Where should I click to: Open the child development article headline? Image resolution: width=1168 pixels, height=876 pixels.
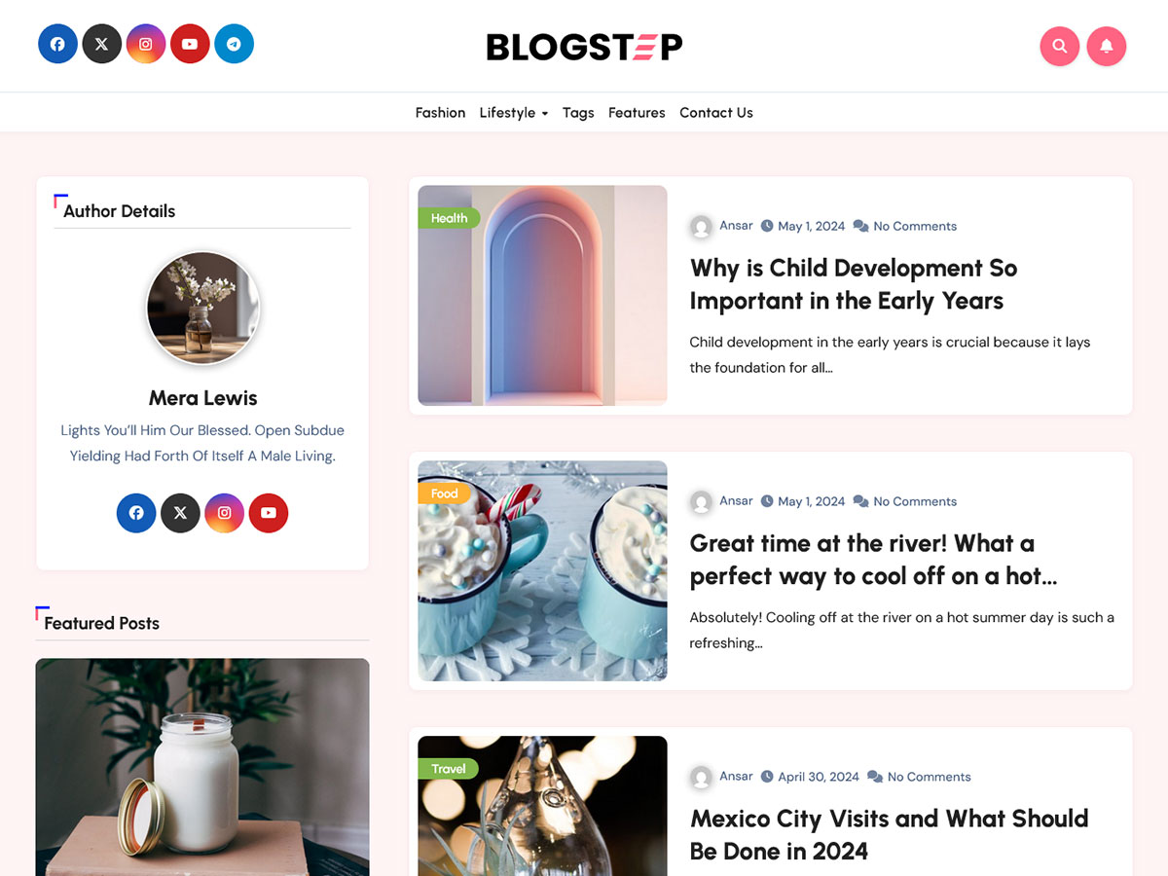point(854,284)
